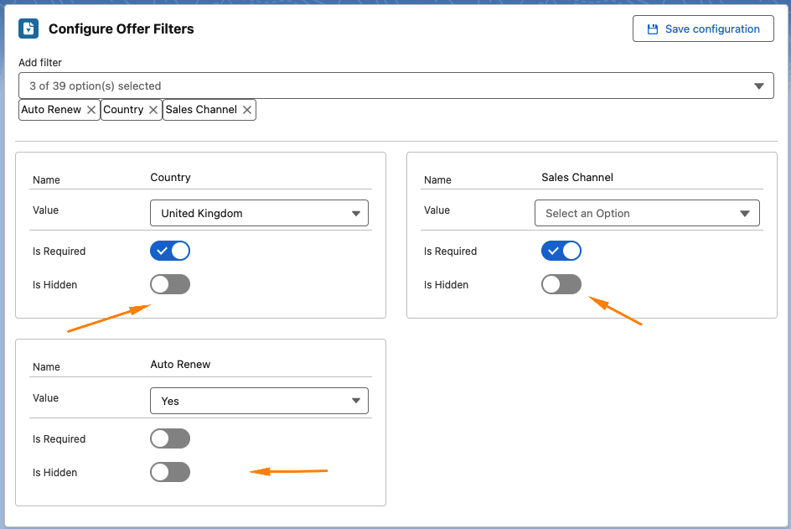Click the Configure Offer Filters header icon

[x=29, y=29]
